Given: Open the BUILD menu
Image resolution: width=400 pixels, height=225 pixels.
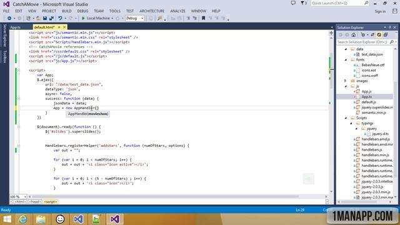Looking at the screenshot, I should [x=67, y=11].
